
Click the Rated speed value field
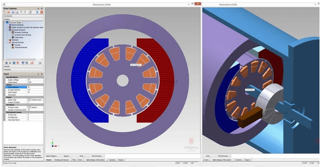[35, 82]
